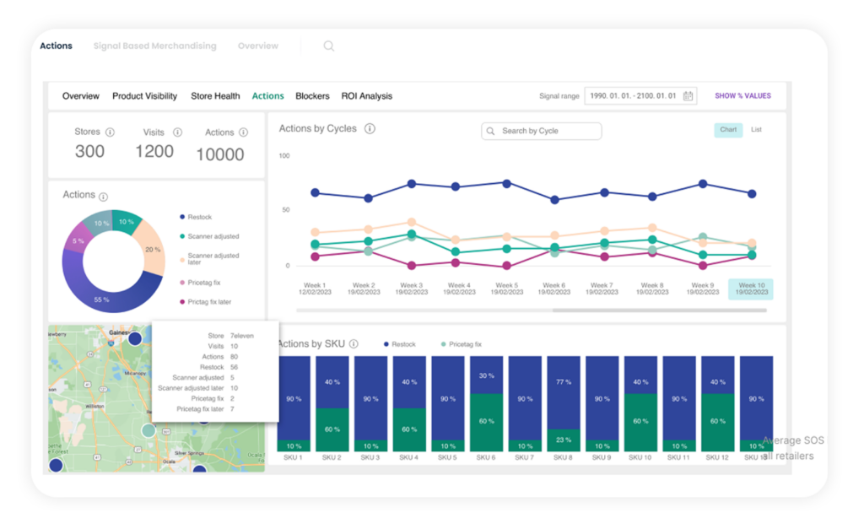Click info icon beside Actions count
Viewport: 864px width, 529px height.
point(244,132)
